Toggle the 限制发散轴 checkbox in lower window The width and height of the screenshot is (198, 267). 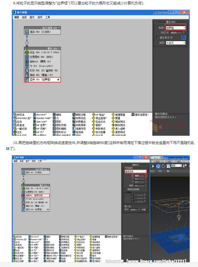pos(126,189)
